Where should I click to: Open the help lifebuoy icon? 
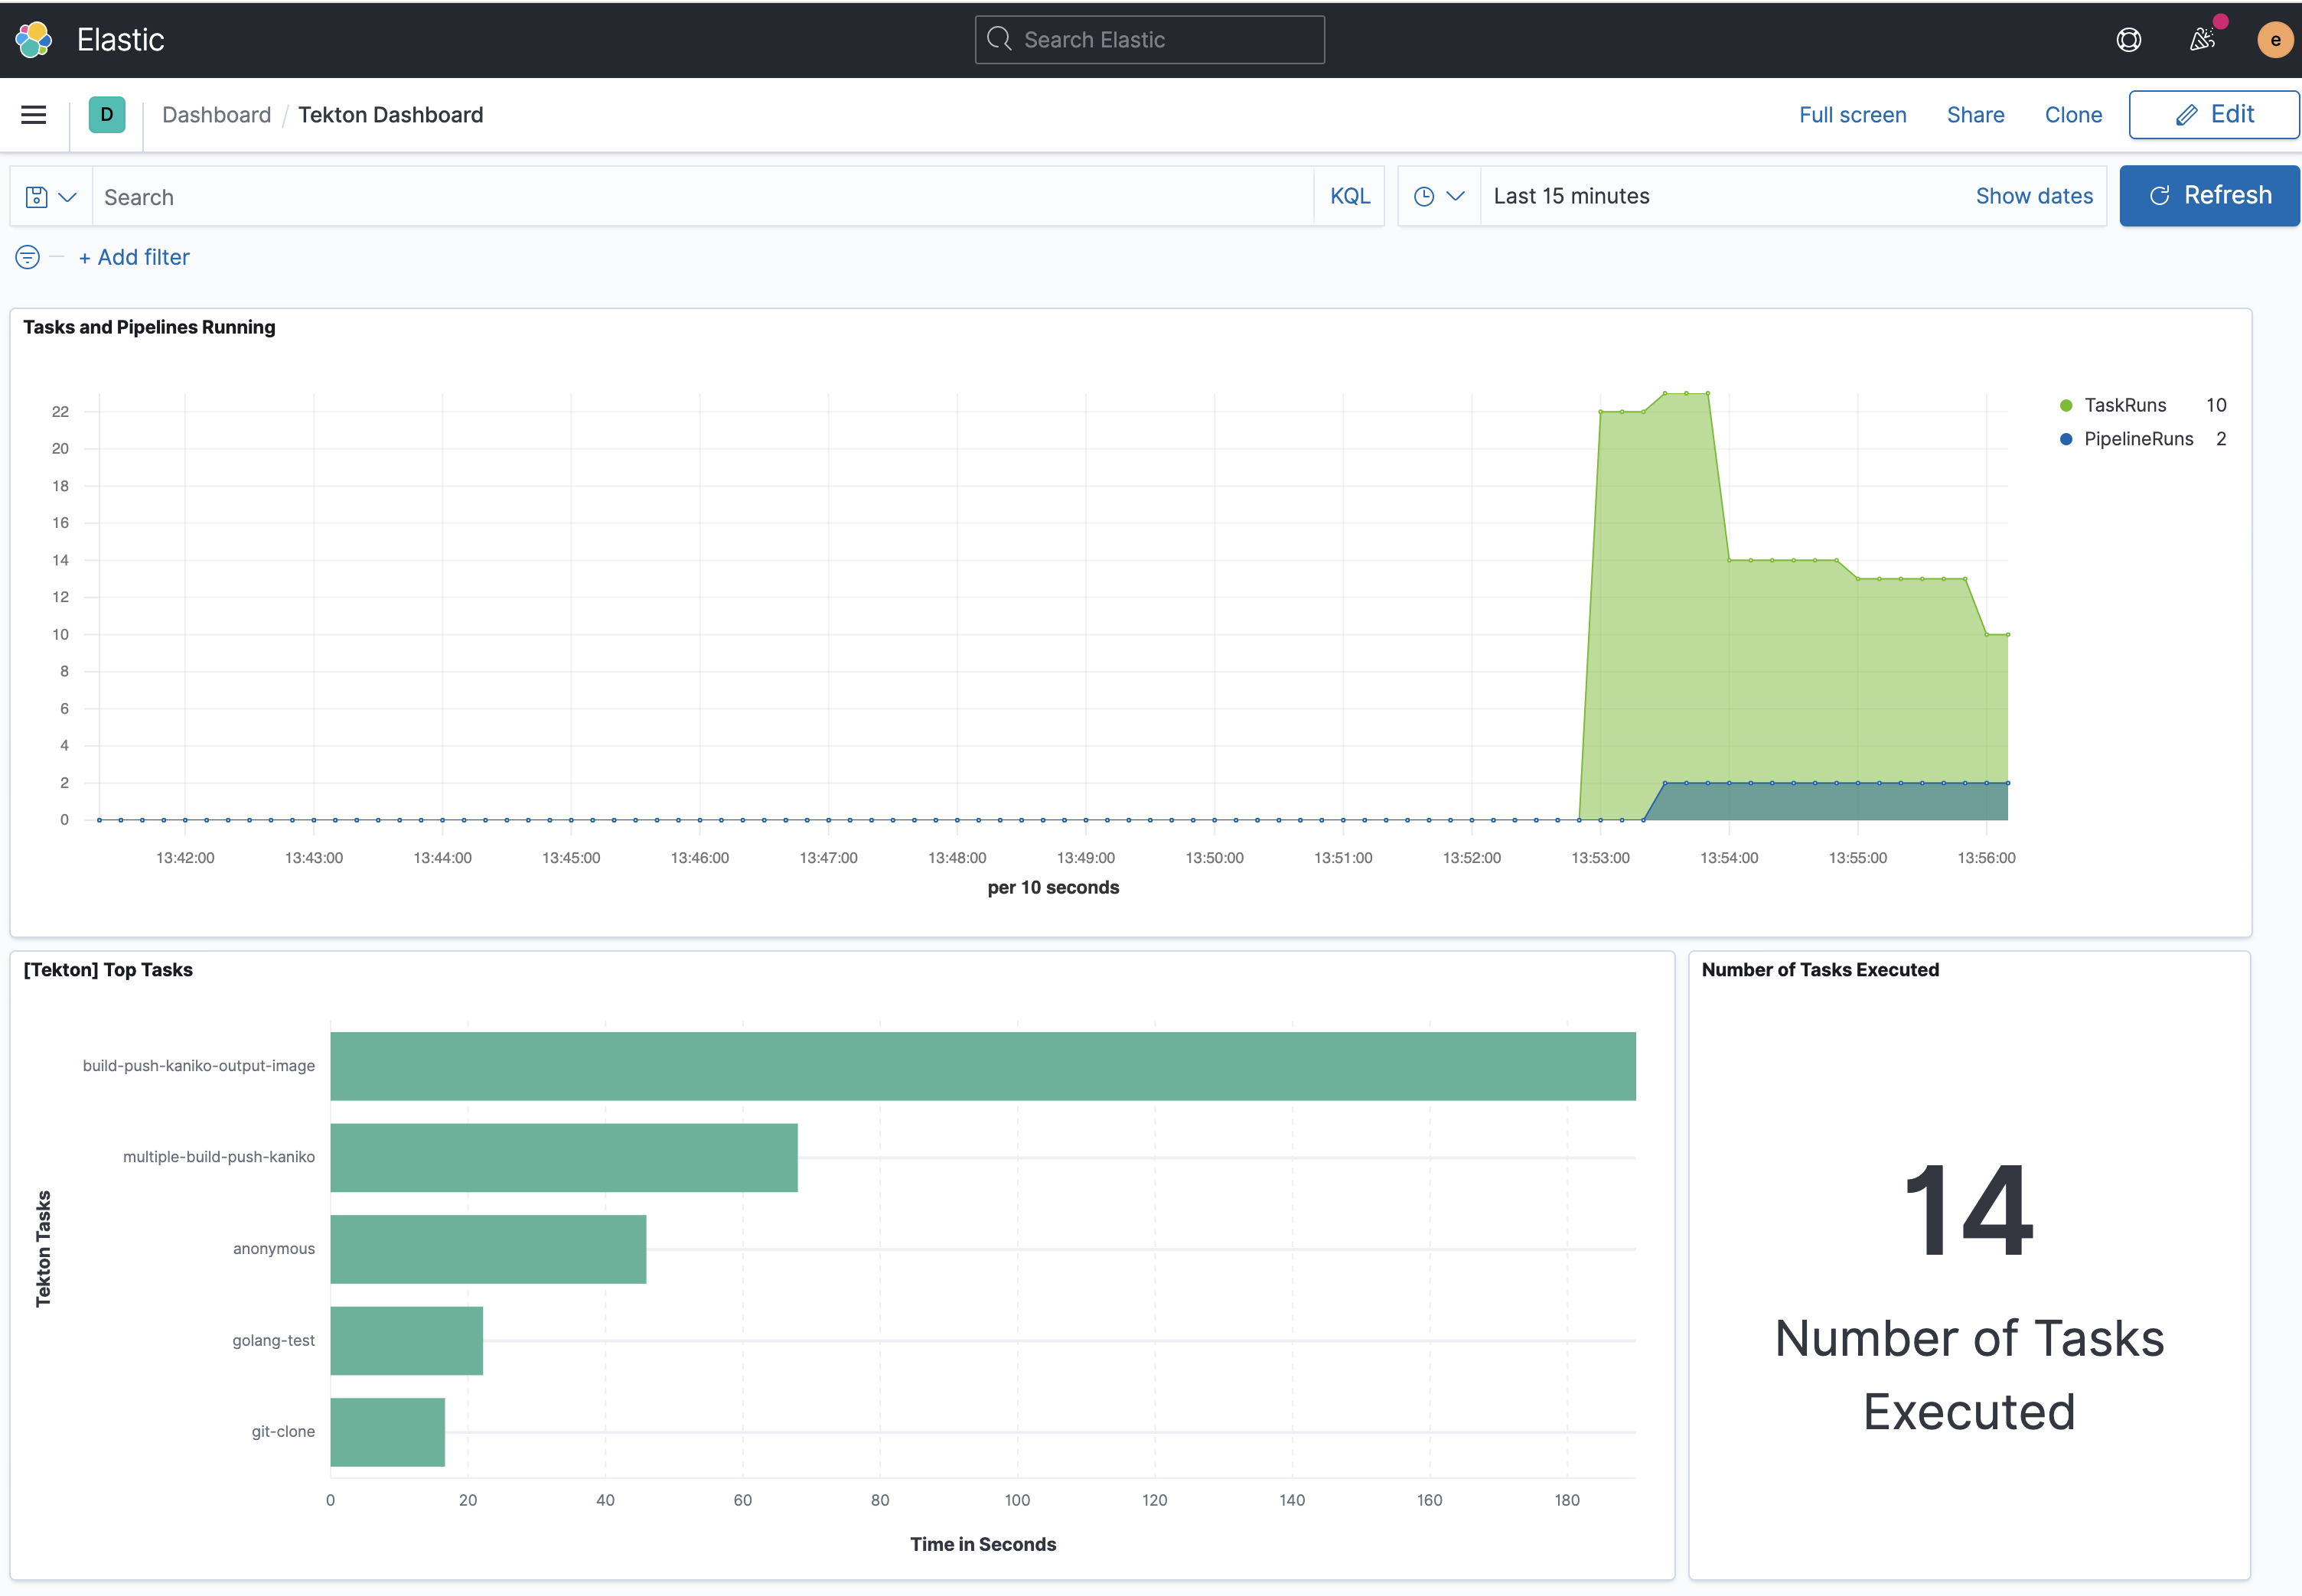pyautogui.click(x=2129, y=40)
